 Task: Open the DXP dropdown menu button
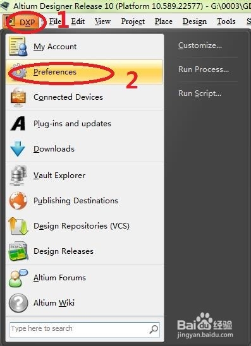pyautogui.click(x=24, y=22)
